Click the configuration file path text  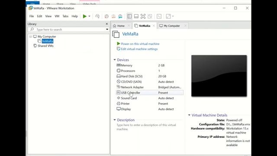click(x=238, y=124)
